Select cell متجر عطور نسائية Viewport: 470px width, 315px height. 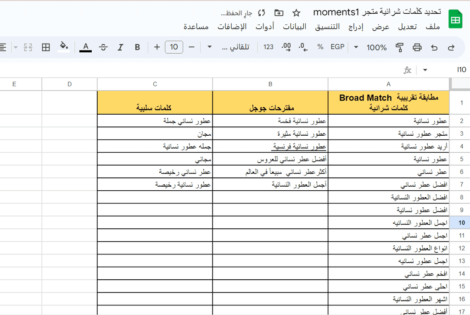point(389,133)
